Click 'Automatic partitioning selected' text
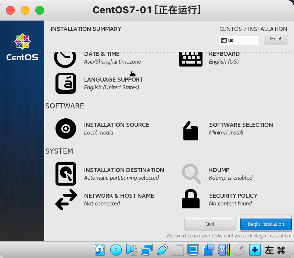This screenshot has width=294, height=258. (x=121, y=178)
